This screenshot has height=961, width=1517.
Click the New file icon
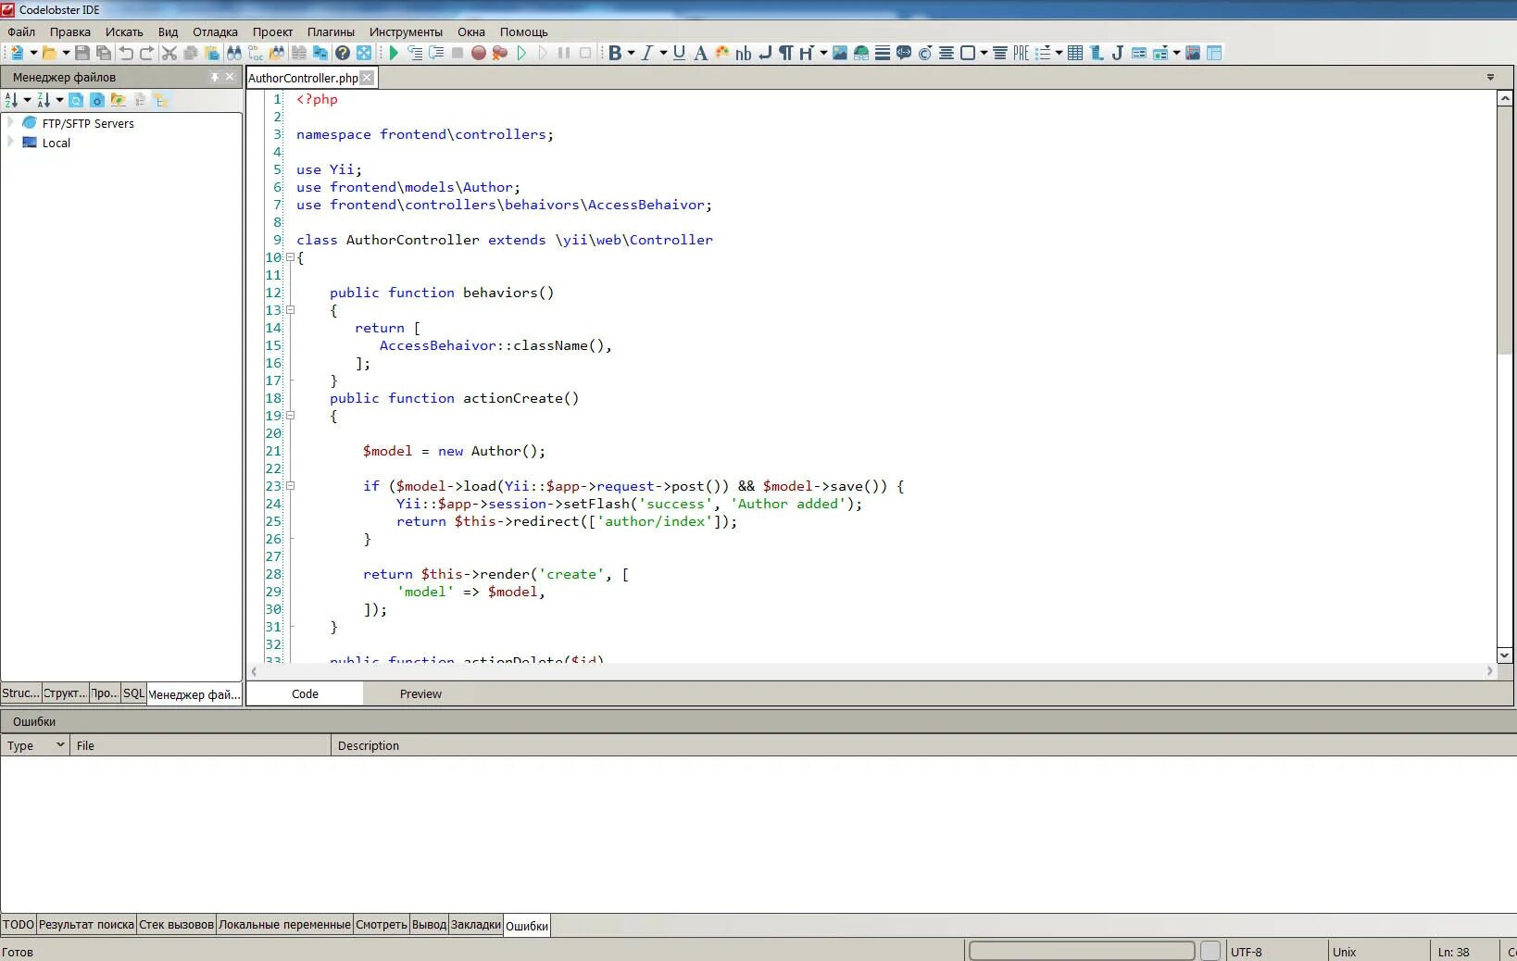click(x=17, y=53)
